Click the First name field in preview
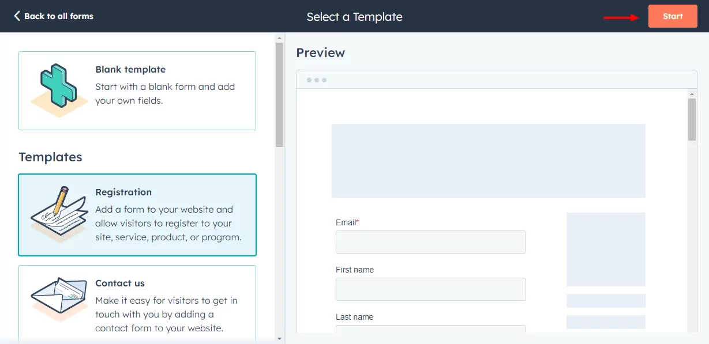 pos(430,289)
